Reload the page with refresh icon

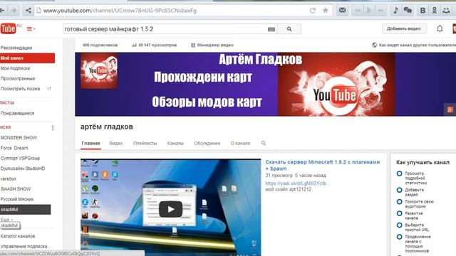click(x=313, y=11)
